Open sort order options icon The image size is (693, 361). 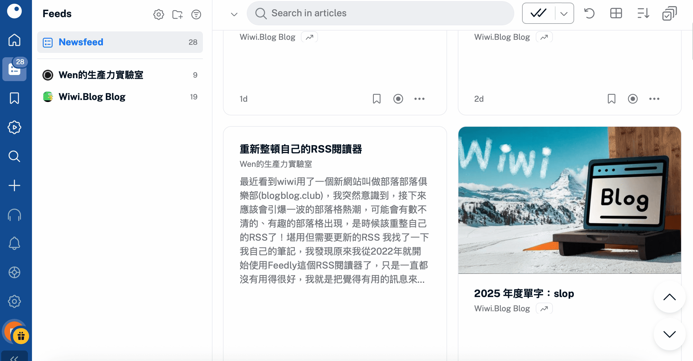click(x=643, y=13)
